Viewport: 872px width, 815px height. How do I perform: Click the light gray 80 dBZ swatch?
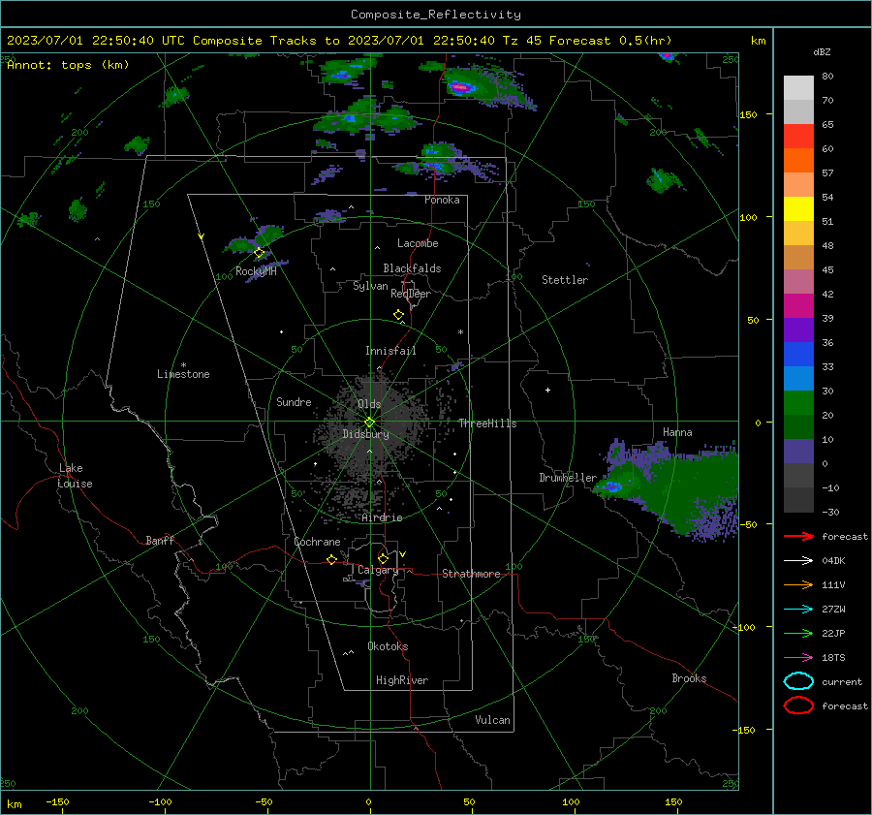[x=798, y=87]
